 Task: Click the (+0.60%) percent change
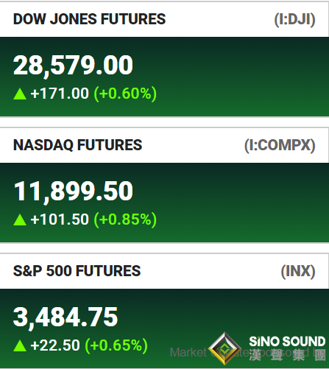pos(125,94)
